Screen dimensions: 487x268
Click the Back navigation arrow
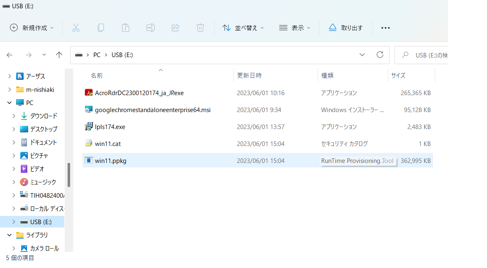(x=10, y=55)
